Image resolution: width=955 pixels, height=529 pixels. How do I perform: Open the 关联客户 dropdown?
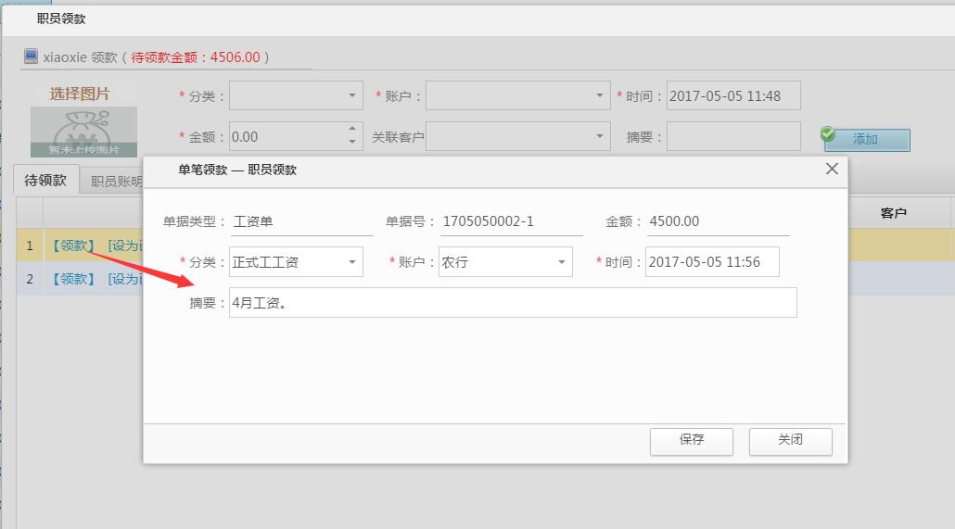[x=600, y=137]
